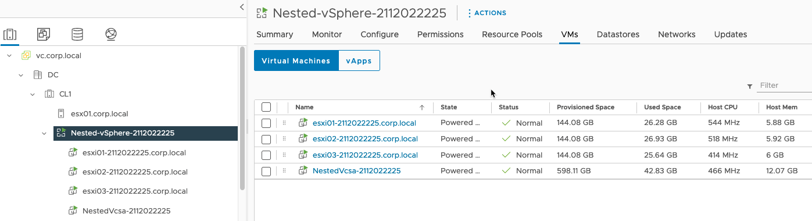Collapse the CL1 cluster tree node
This screenshot has height=221, width=812.
point(33,94)
